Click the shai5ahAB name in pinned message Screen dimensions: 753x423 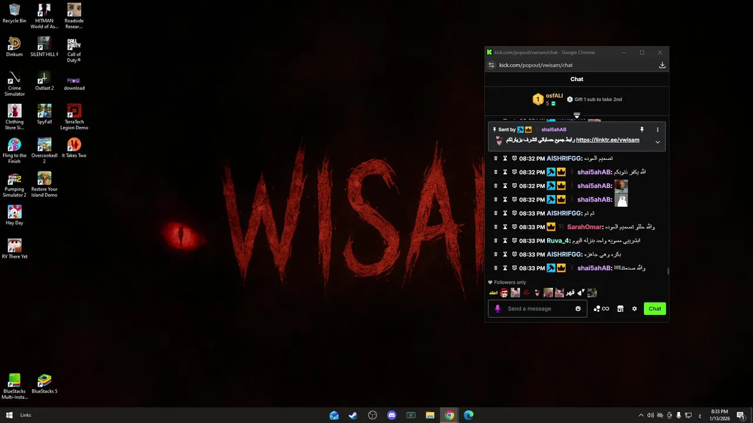click(x=554, y=129)
